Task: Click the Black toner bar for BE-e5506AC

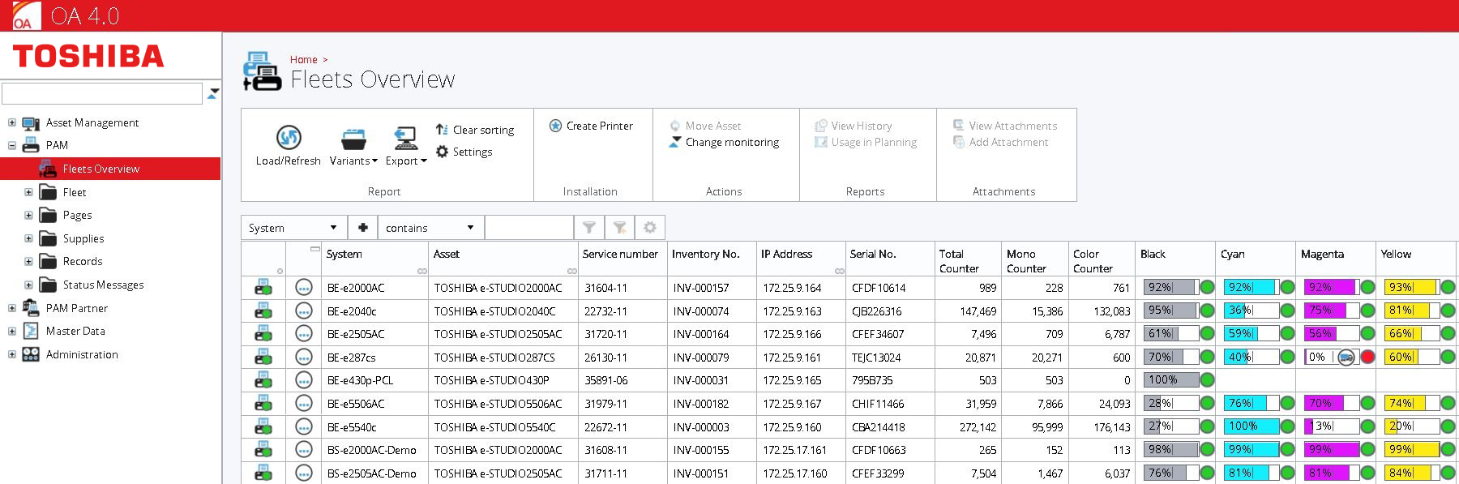Action: [x=1170, y=403]
